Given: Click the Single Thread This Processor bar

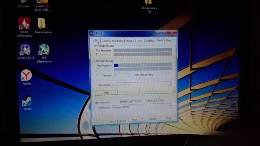Looking at the screenshot, I should coord(143,50).
